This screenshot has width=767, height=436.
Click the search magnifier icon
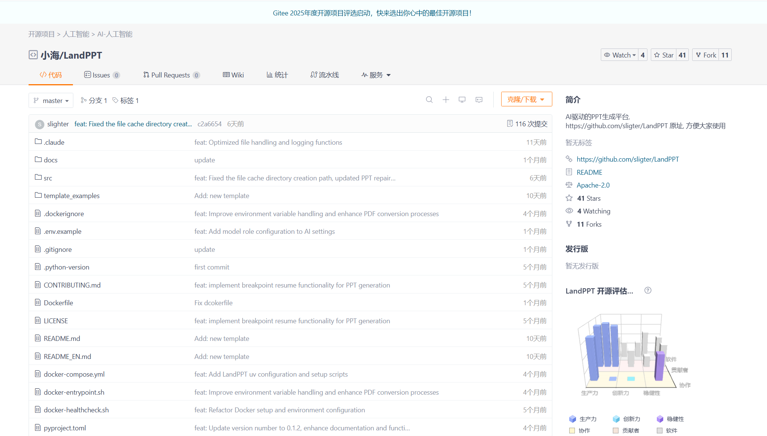tap(429, 100)
